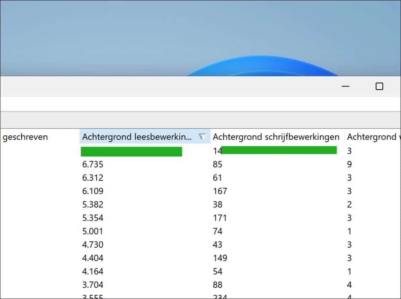Viewport: 401px width, 299px height.
Task: Select the cell showing 5.382
Action: (92, 204)
